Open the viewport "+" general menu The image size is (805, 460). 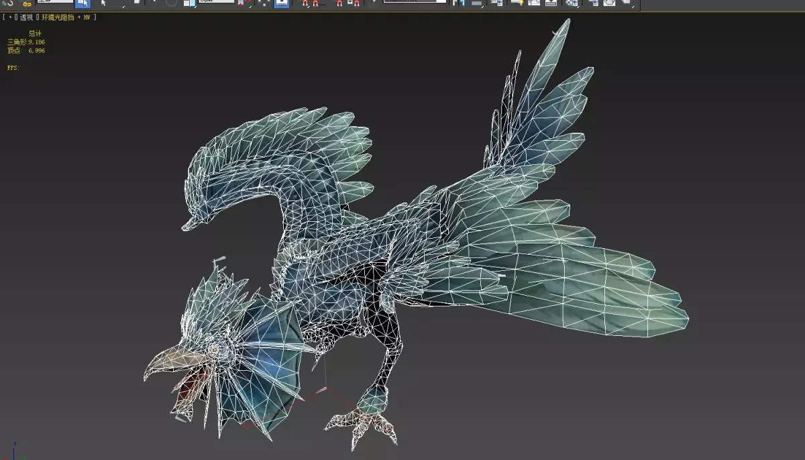[x=11, y=17]
